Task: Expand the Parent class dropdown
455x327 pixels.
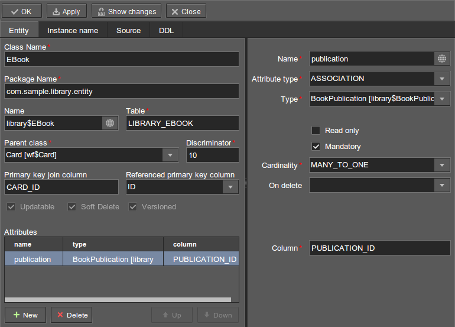Action: tap(170, 155)
